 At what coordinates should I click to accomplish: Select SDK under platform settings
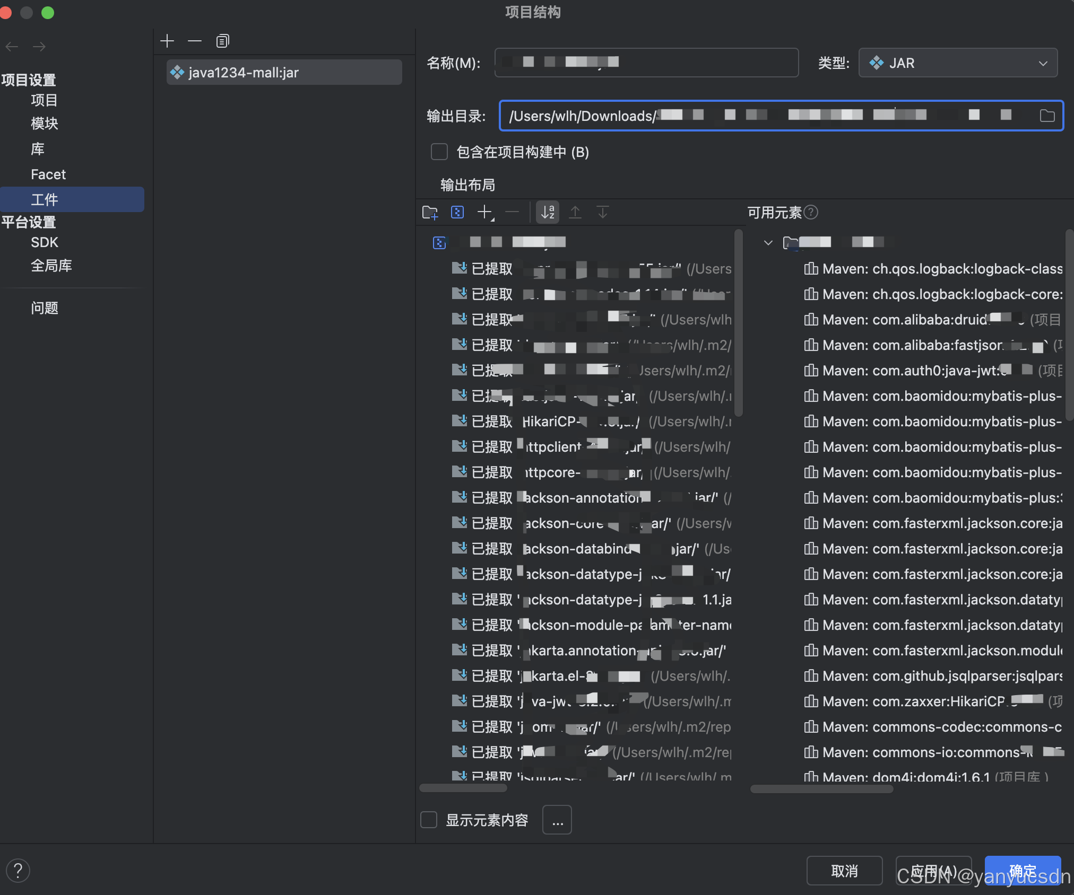coord(45,242)
